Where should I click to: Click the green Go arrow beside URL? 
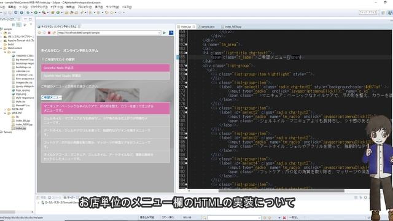(165, 33)
